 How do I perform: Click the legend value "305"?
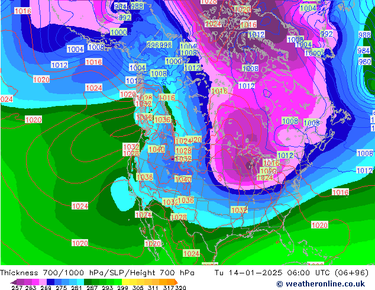pos(138,288)
